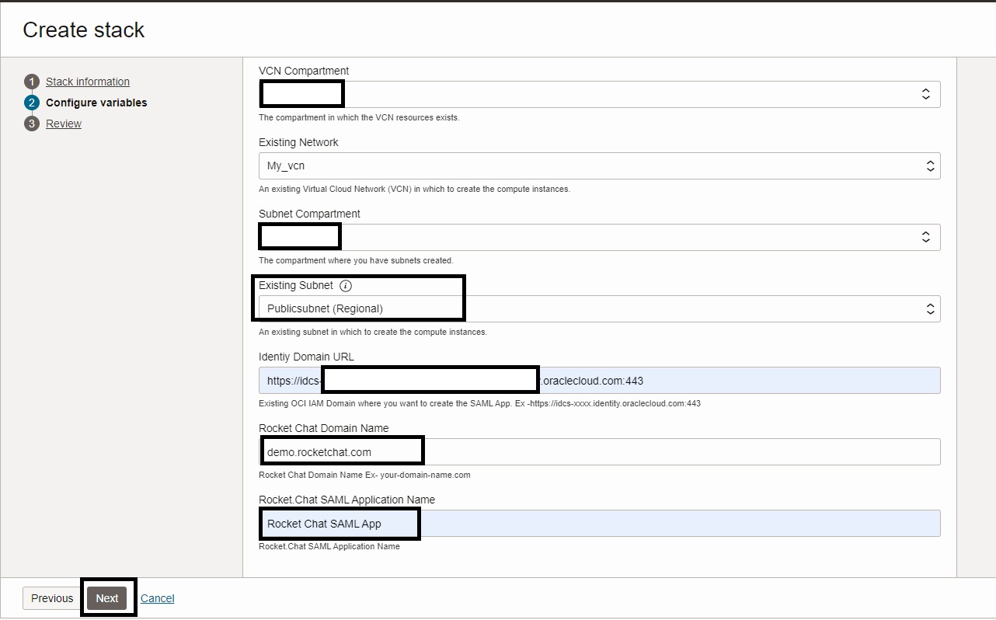This screenshot has height=620, width=996.
Task: Click the step 2 Configure variables circle
Action: click(x=32, y=102)
